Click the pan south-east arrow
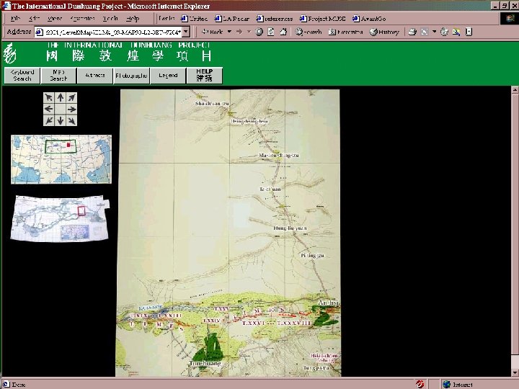This screenshot has width=519, height=389. [71, 120]
